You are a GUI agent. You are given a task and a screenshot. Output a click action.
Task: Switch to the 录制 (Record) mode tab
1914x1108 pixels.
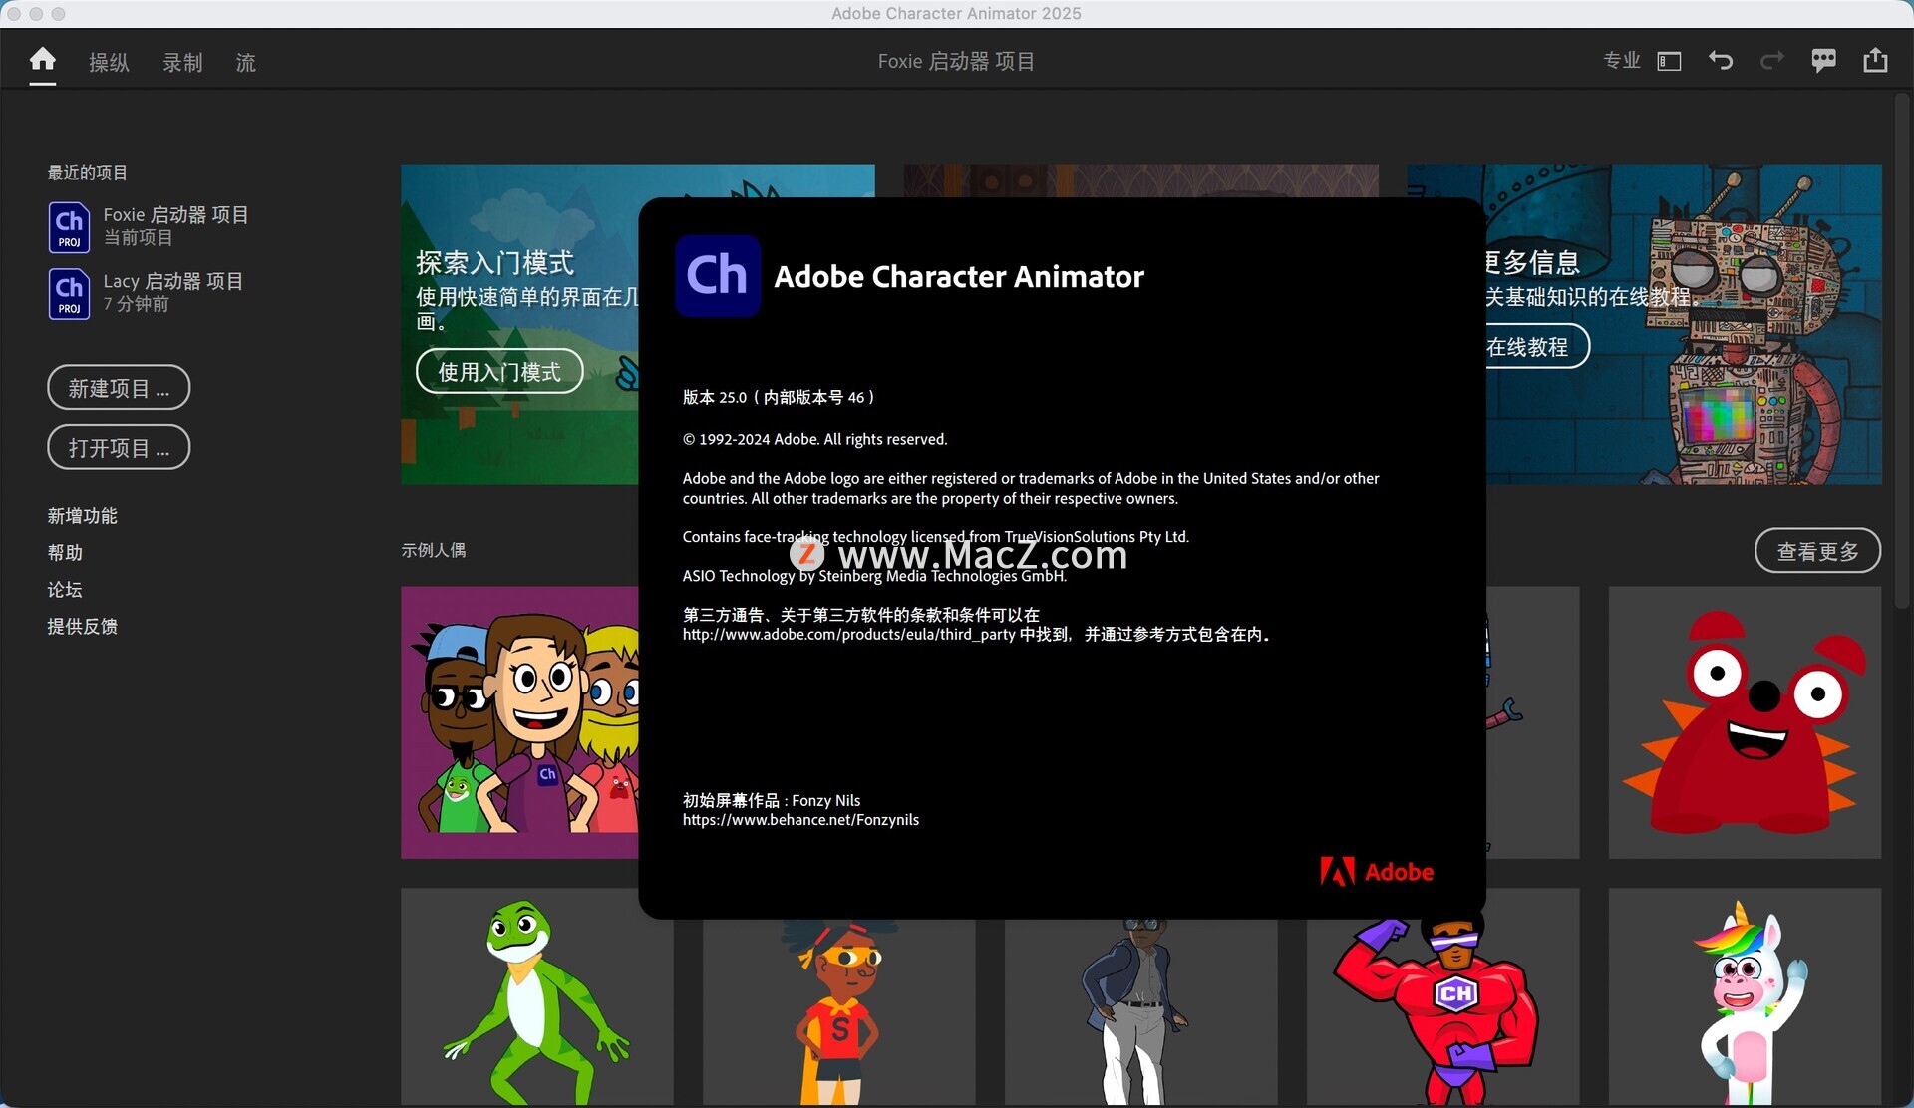pos(182,62)
